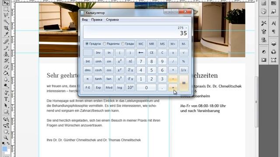Click the calculator backspace arrow button
This screenshot has width=280, height=157.
pyautogui.click(x=141, y=52)
